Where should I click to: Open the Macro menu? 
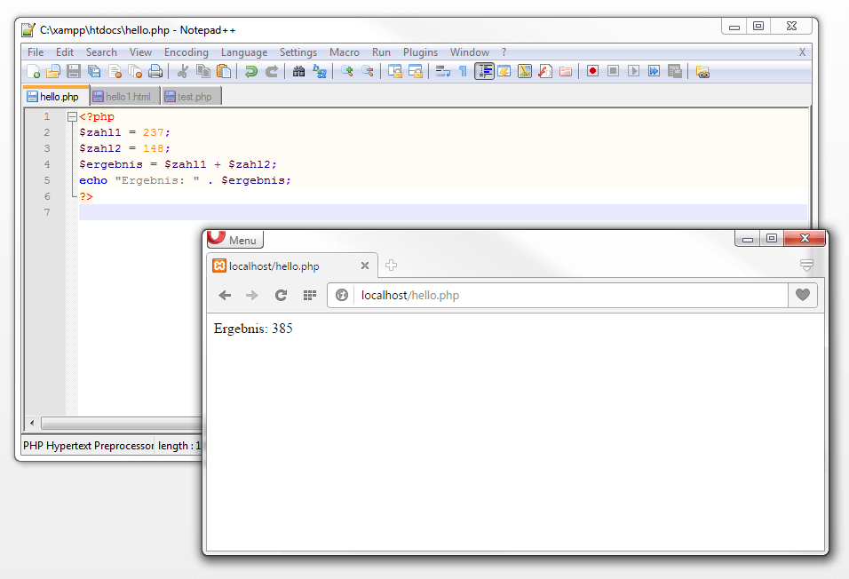coord(345,52)
